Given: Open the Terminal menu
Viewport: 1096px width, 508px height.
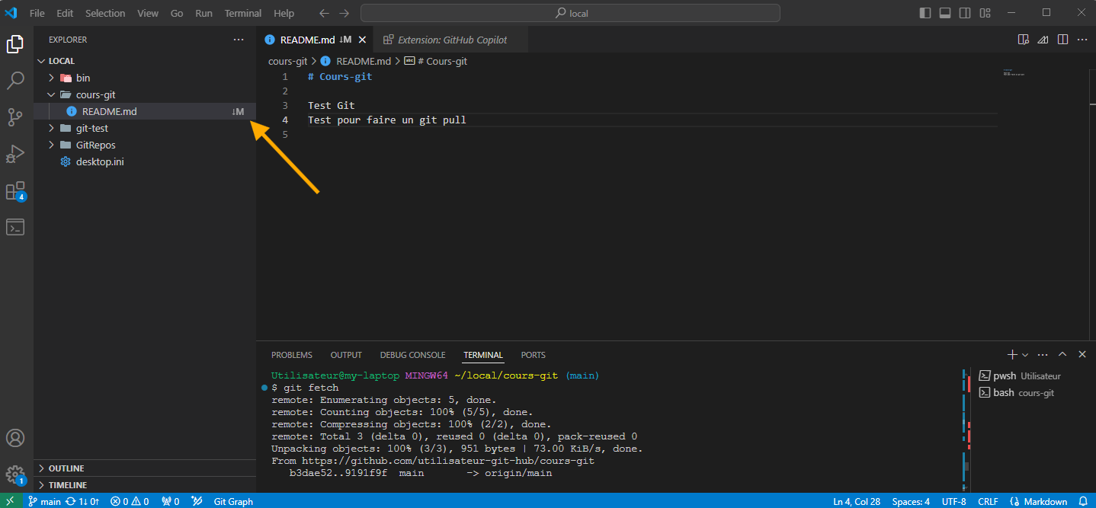Looking at the screenshot, I should pyautogui.click(x=242, y=13).
